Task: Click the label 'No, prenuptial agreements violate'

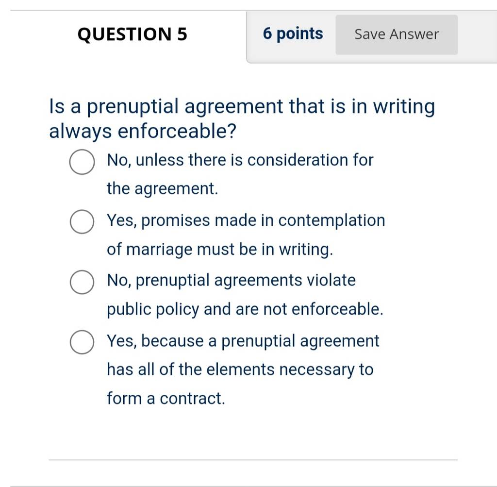Action: 232,281
